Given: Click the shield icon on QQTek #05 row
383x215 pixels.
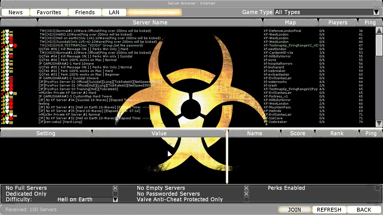Looking at the screenshot, I should tap(7, 67).
